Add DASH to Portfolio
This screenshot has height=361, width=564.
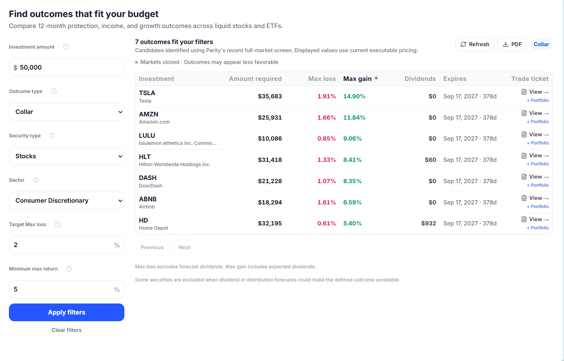pos(538,185)
